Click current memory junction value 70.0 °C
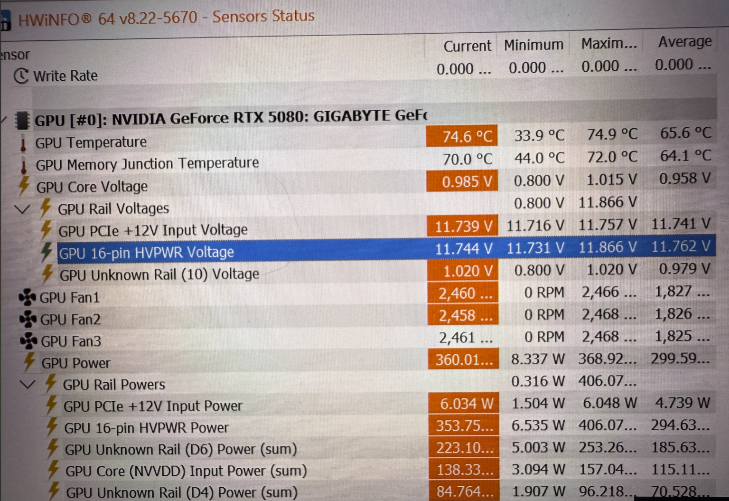 pyautogui.click(x=467, y=159)
